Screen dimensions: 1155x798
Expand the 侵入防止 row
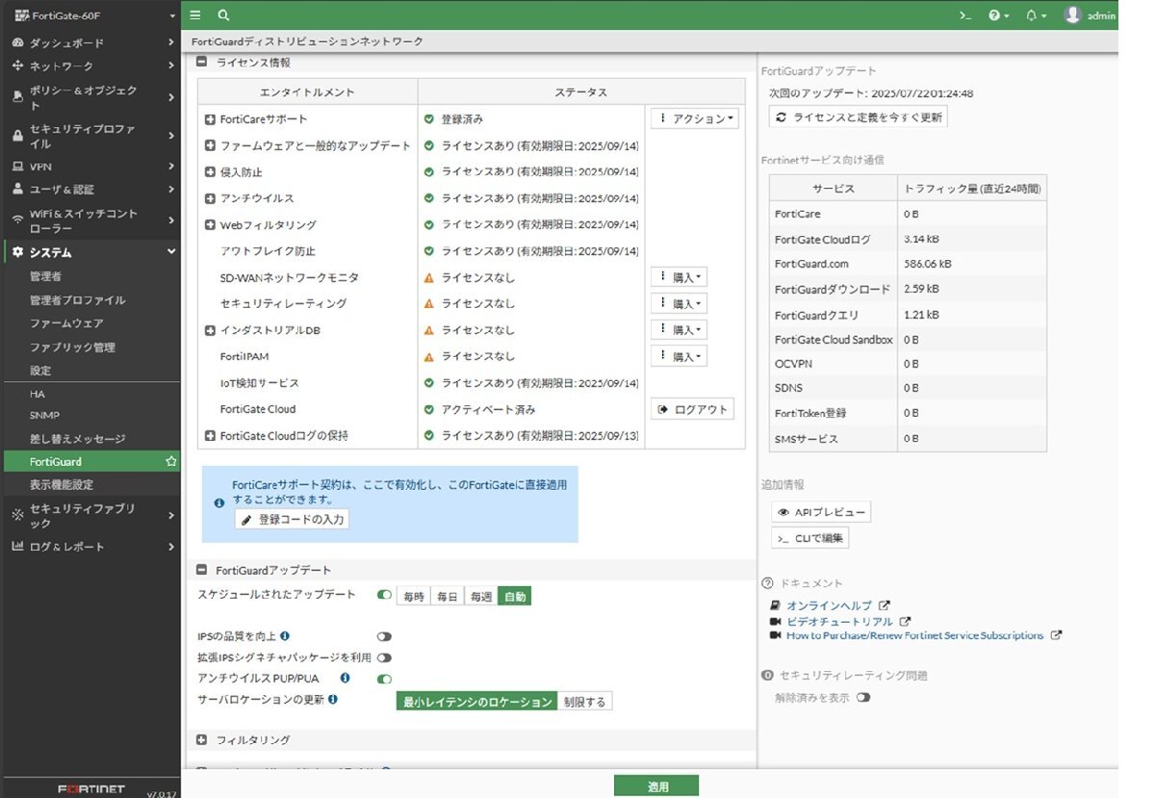pos(211,172)
